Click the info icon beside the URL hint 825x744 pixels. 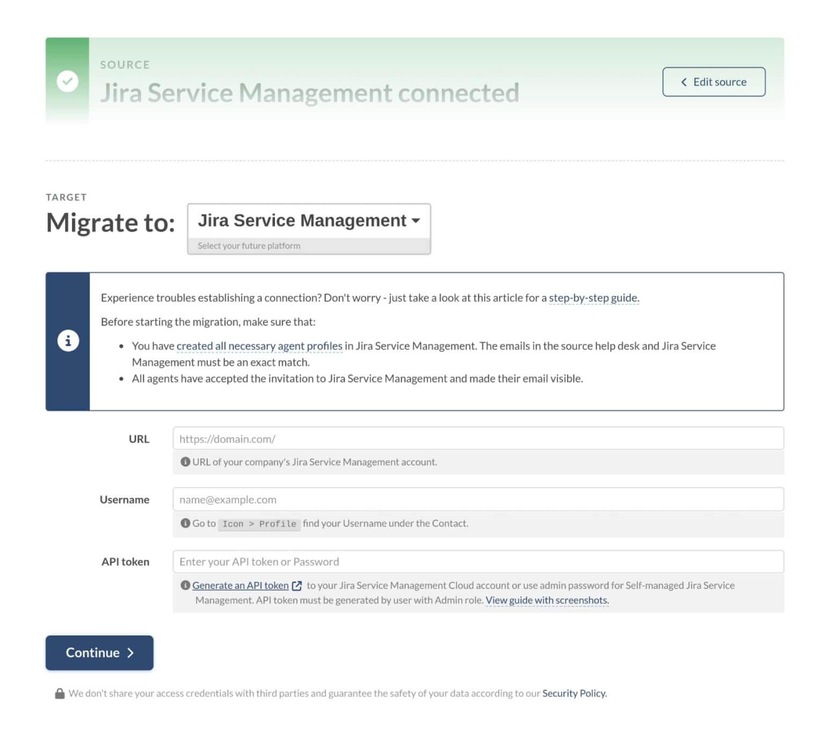click(185, 461)
